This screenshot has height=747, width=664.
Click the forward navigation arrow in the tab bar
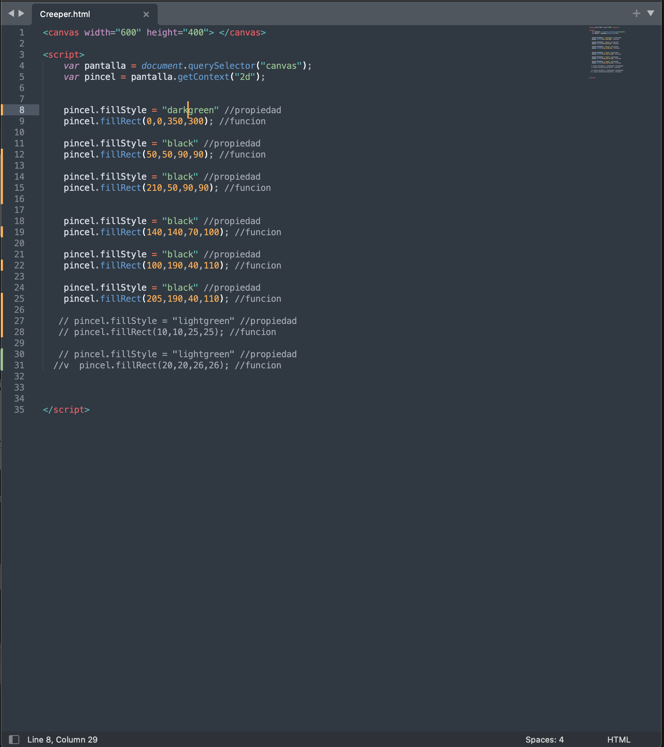click(21, 13)
